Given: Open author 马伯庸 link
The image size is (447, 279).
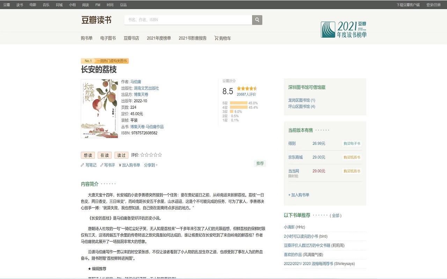Looking at the screenshot, I should 136,82.
